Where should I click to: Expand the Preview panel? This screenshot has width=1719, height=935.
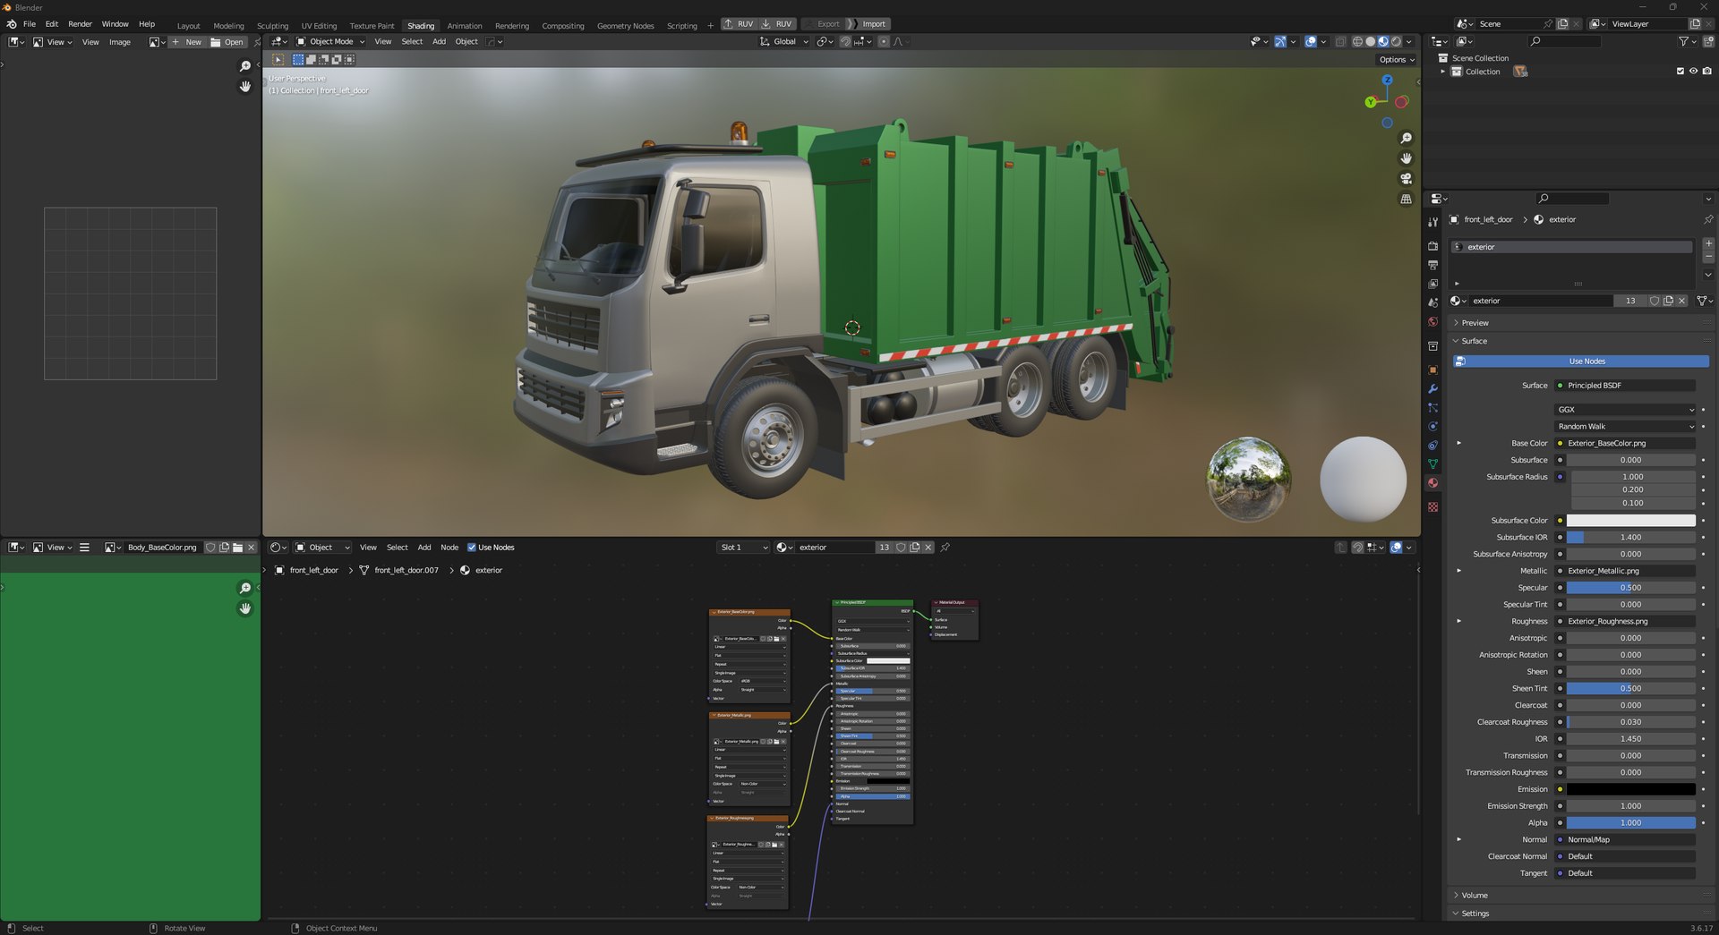pyautogui.click(x=1475, y=323)
